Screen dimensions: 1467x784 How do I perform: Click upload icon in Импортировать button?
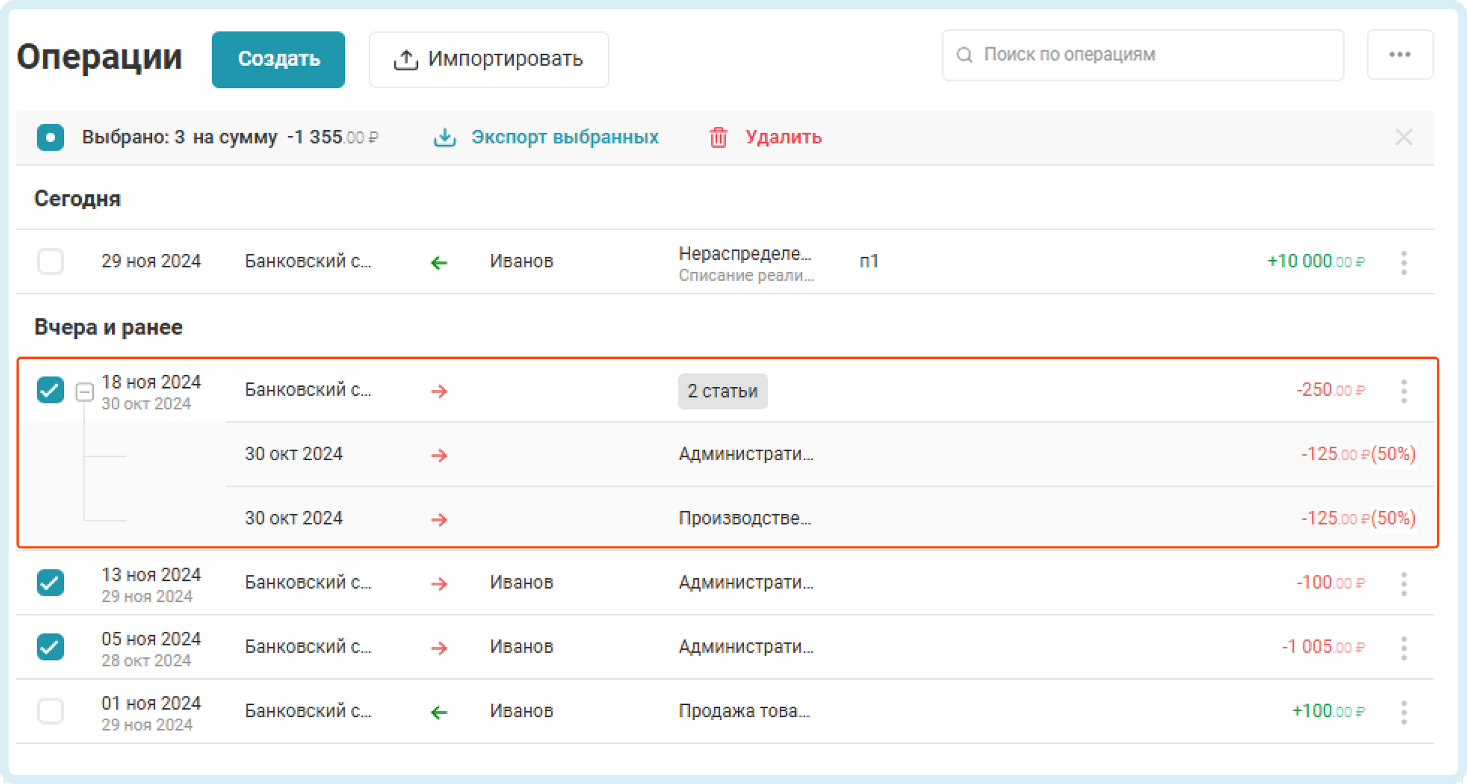406,59
